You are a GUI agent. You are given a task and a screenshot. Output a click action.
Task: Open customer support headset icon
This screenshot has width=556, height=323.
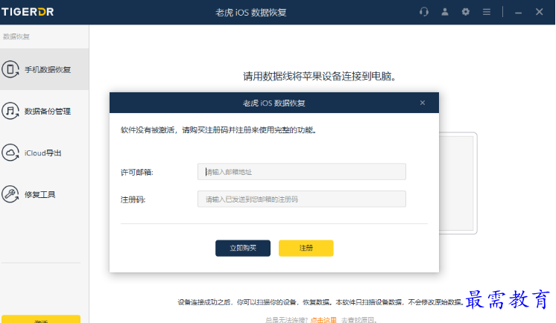(x=424, y=12)
